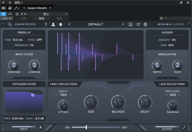Go to next preset arrow
Screen dimensions: 192x132
coord(123,24)
